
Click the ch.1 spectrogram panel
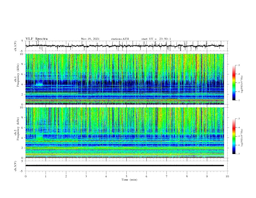tap(124, 79)
